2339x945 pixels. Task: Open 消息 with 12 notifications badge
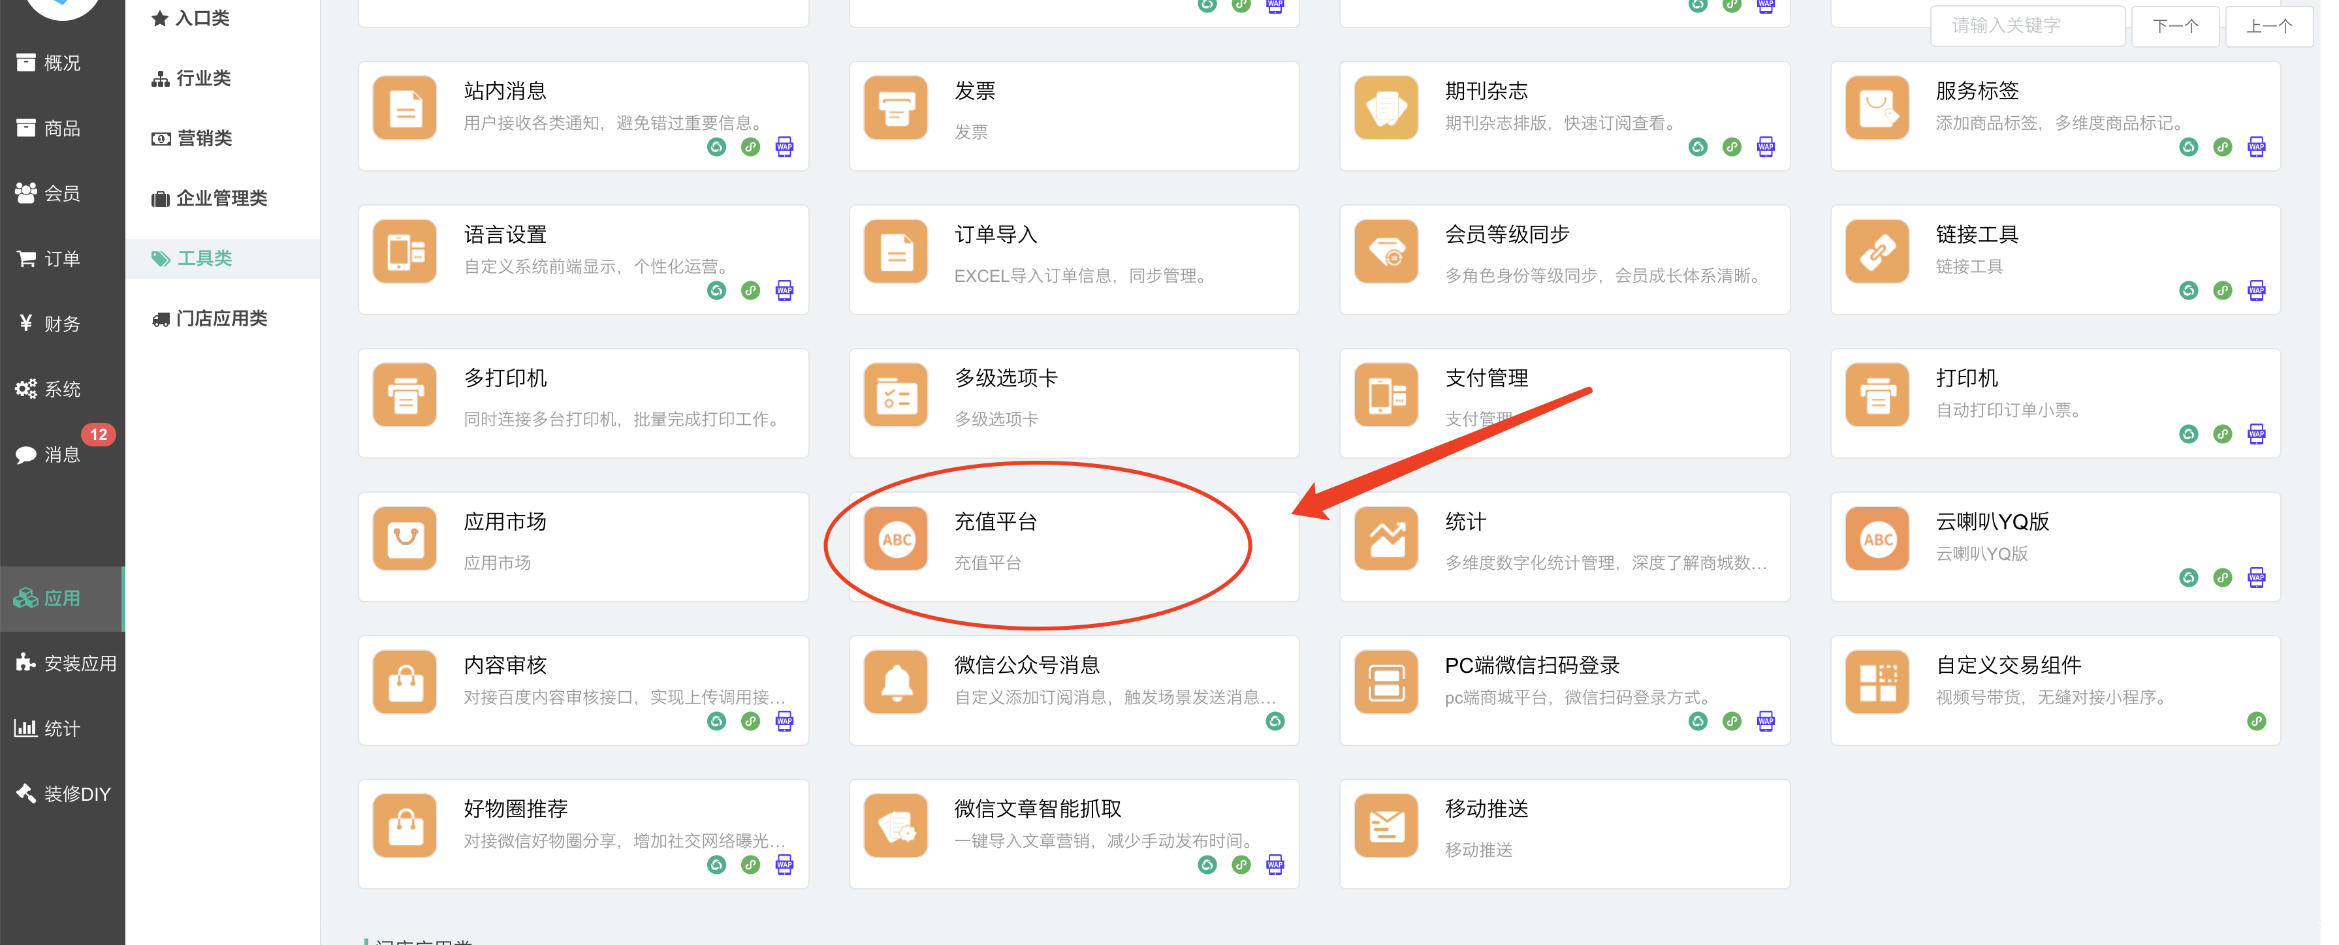point(61,454)
